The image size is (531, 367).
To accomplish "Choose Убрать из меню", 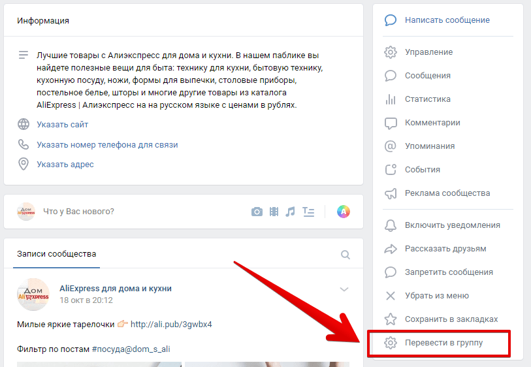I will [x=437, y=296].
